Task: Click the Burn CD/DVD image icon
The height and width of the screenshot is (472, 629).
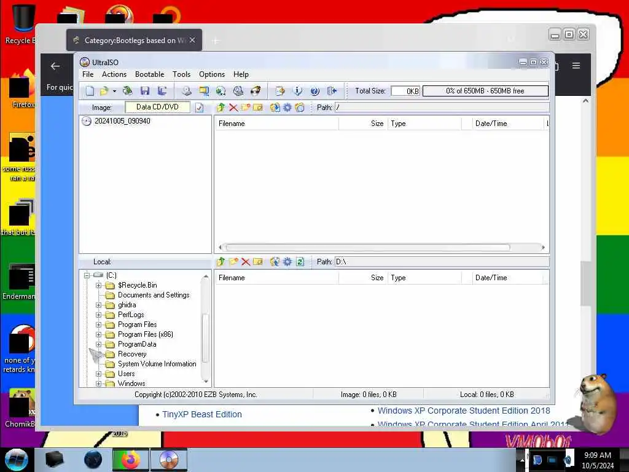Action: pyautogui.click(x=256, y=91)
